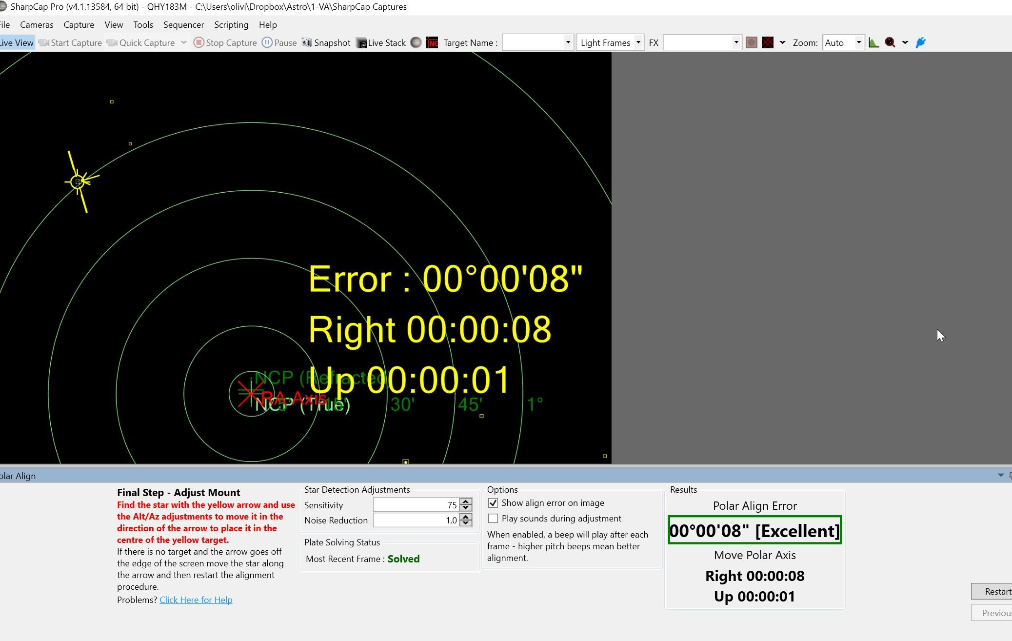Click the red focus magnifier icon
Screen dimensions: 1012x641
point(890,42)
